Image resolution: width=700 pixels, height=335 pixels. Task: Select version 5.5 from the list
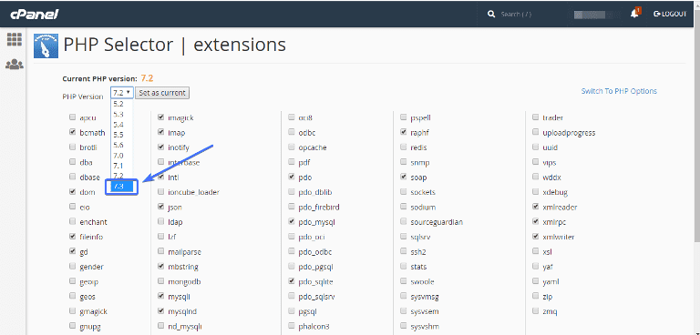point(118,135)
